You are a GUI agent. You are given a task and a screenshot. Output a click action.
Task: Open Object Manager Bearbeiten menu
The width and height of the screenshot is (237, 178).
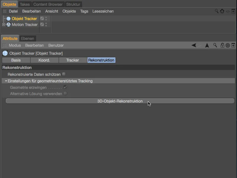pyautogui.click(x=31, y=11)
